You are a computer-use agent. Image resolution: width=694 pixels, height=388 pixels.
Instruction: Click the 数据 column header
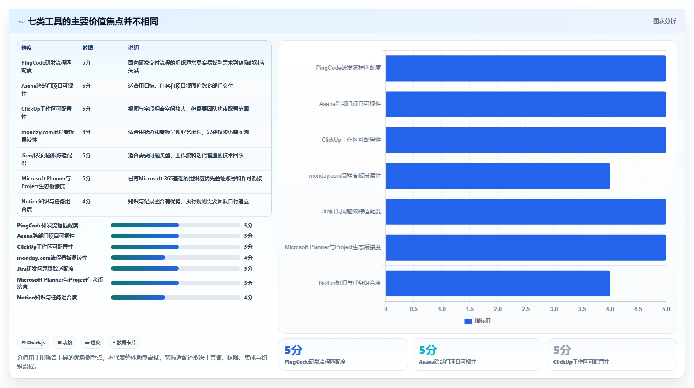87,48
